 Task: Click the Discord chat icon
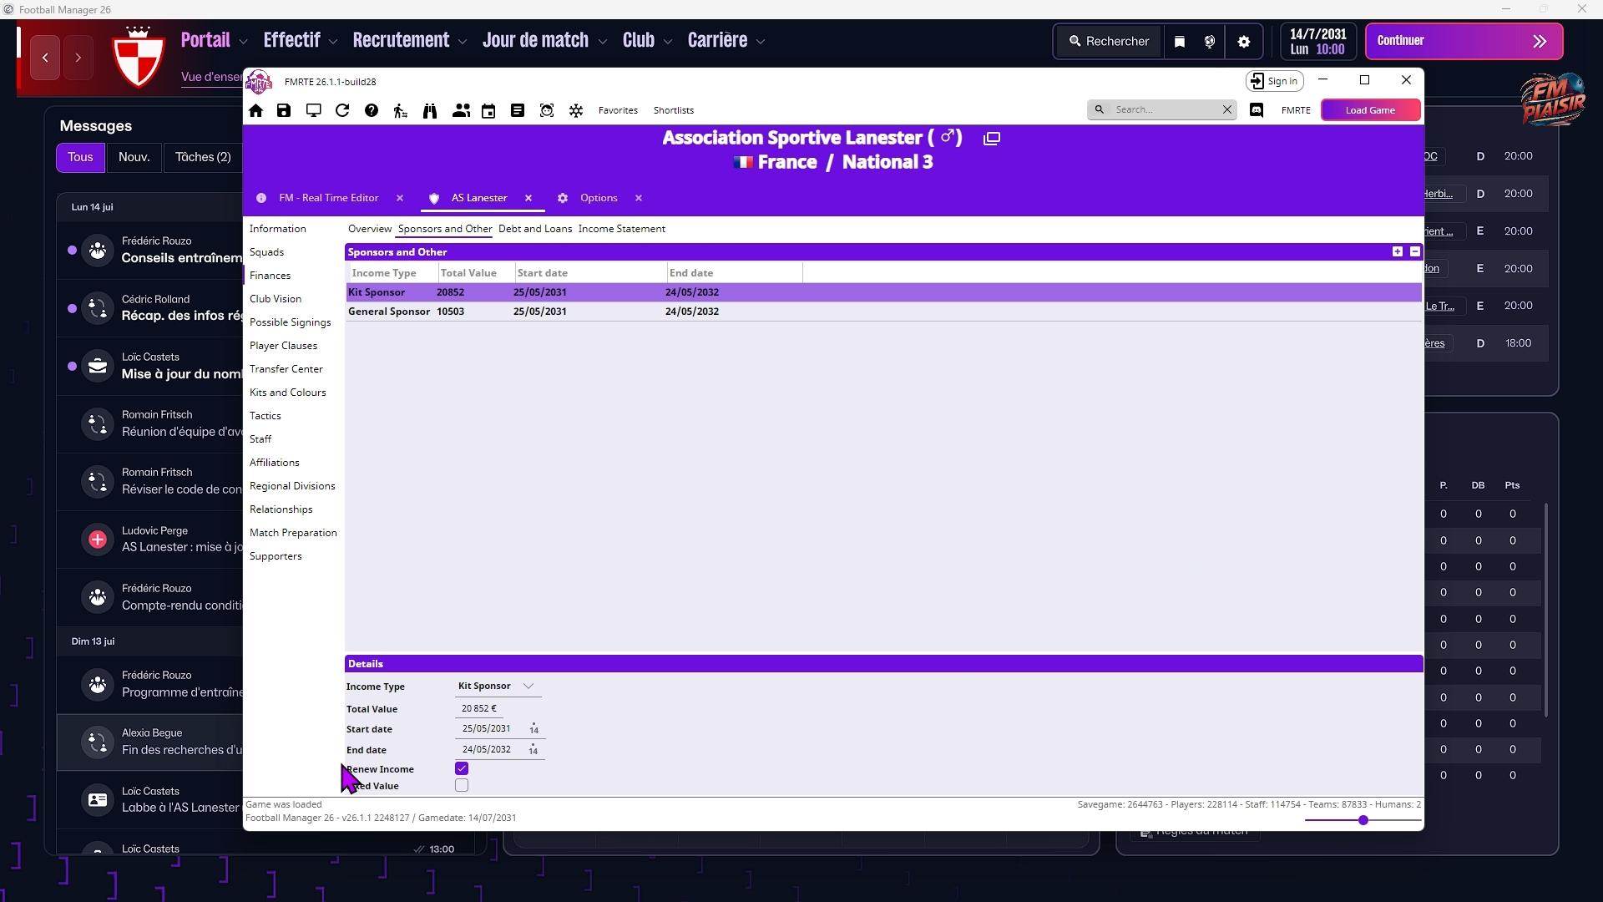point(1257,110)
